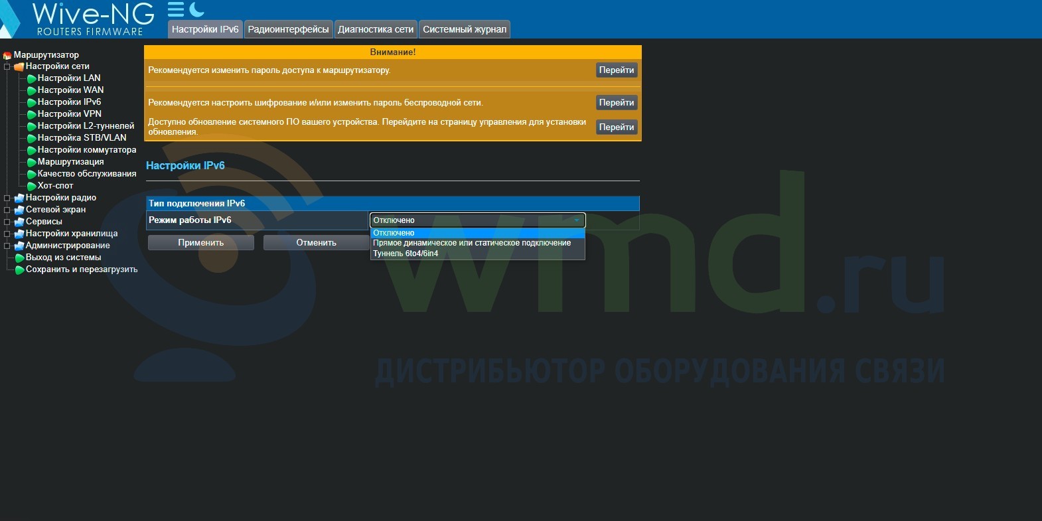This screenshot has height=521, width=1042.
Task: Click folder icon beside Администрирование
Action: (x=19, y=246)
